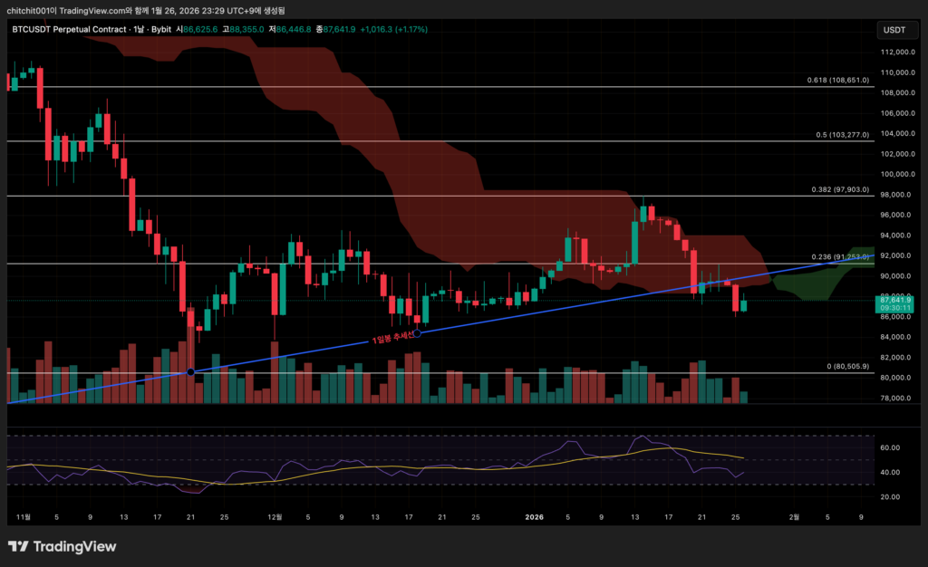Open the USDT currency selector

(x=894, y=30)
